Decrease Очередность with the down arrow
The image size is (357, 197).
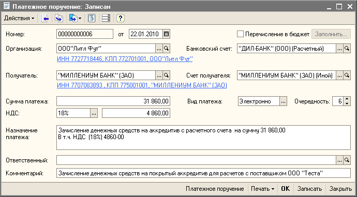347,103
